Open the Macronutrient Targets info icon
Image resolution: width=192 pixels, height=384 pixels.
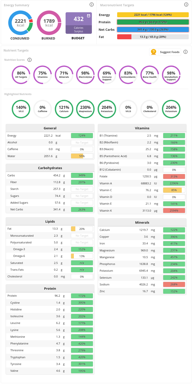point(186,5)
